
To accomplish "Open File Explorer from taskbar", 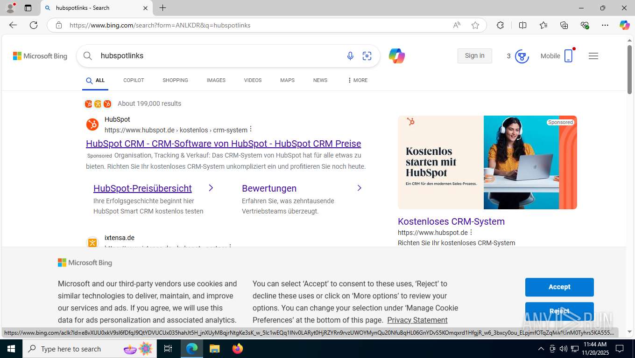I will 214,349.
